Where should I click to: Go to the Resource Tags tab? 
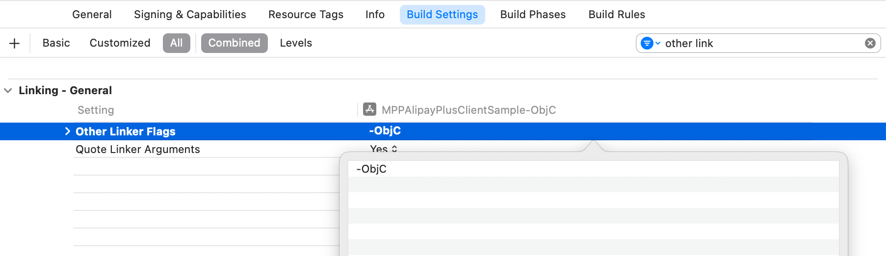coord(306,15)
